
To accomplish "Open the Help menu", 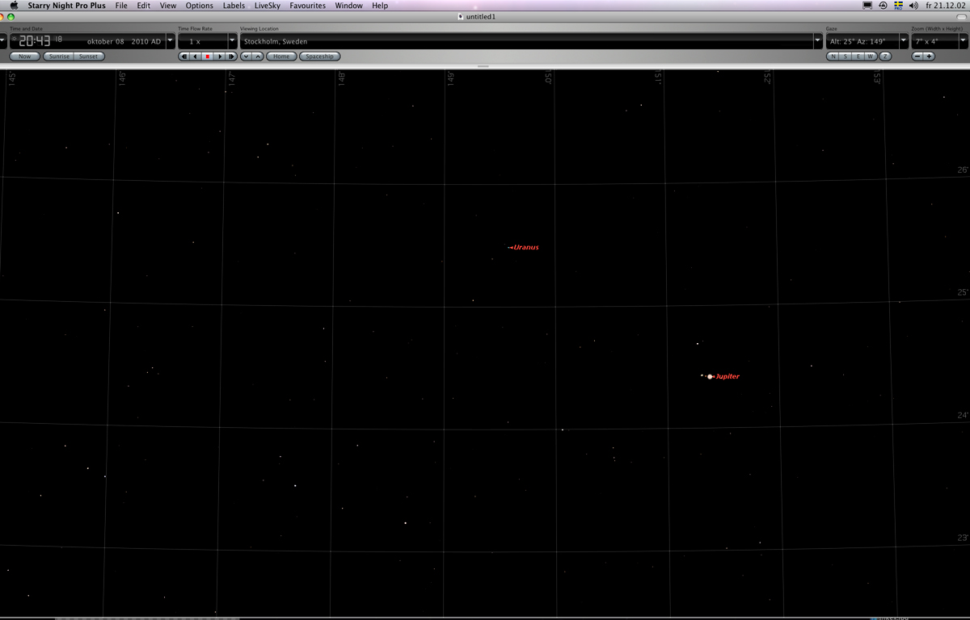I will 380,6.
